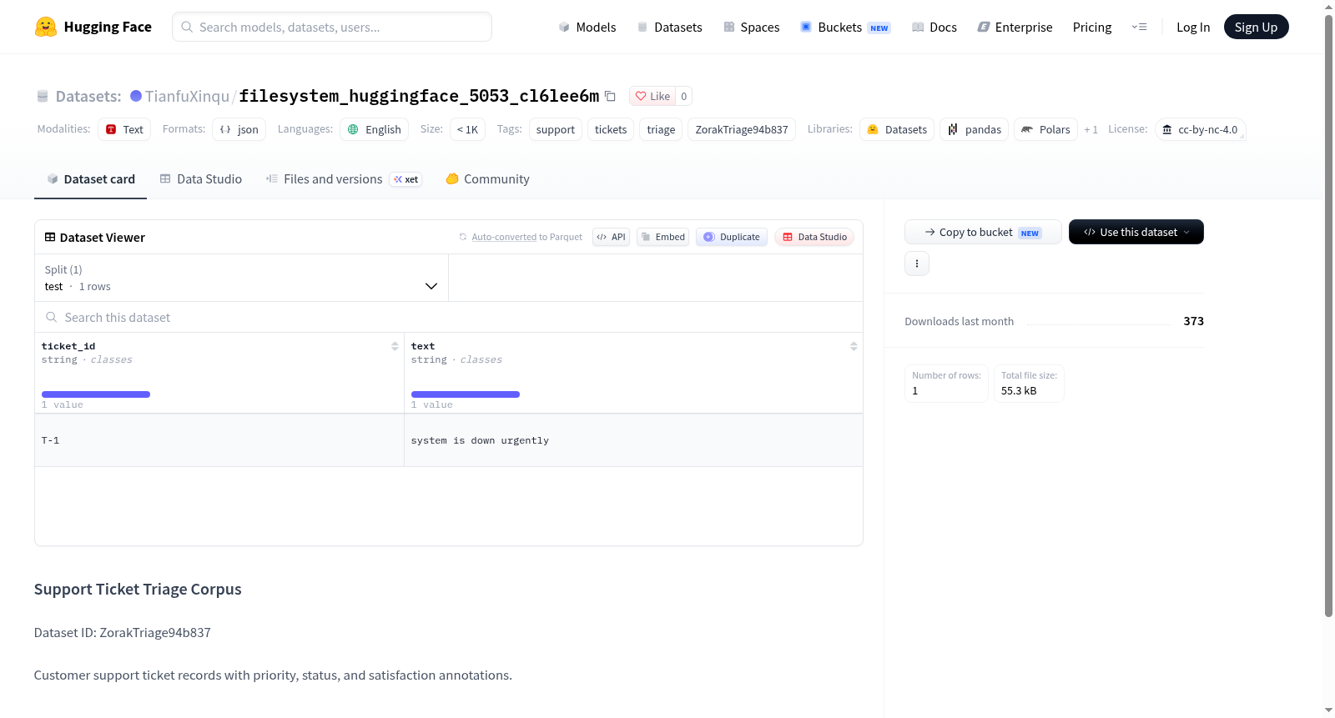Open the TianfuXinqu user profile link
The height and width of the screenshot is (718, 1335).
pyautogui.click(x=187, y=96)
